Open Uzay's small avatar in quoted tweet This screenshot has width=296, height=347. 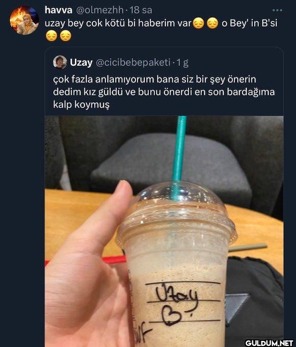point(60,62)
